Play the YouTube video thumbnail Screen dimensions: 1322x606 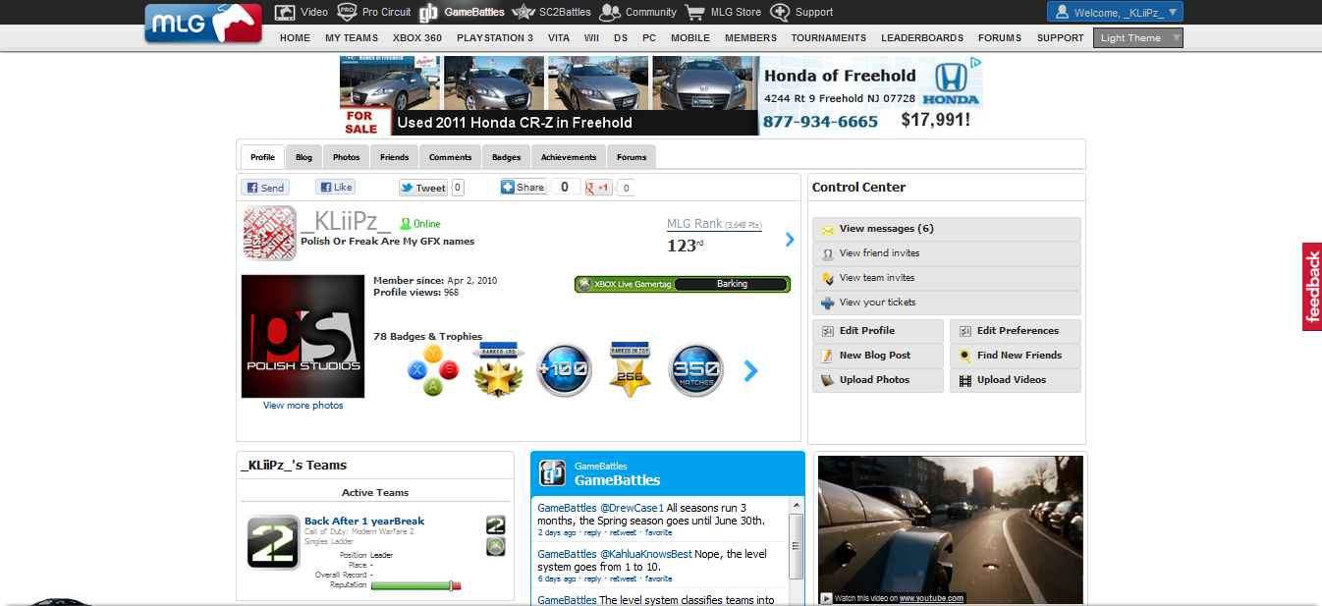950,529
